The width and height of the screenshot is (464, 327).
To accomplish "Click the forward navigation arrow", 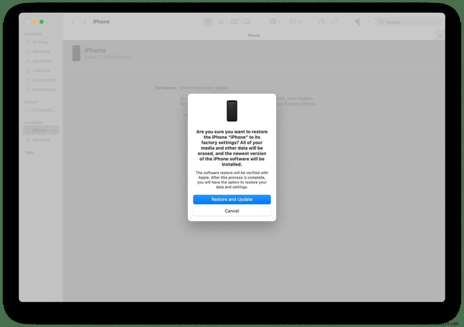I will pos(84,22).
